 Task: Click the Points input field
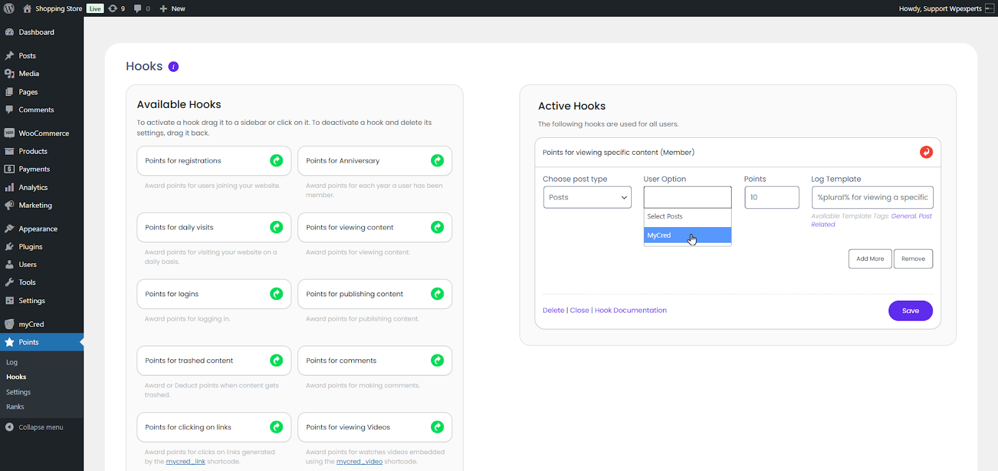(772, 198)
